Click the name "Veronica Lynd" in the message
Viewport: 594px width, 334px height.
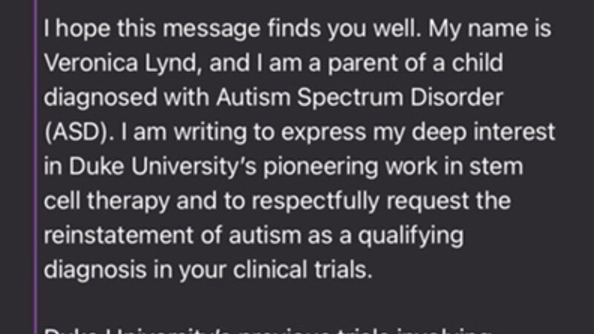coord(120,63)
